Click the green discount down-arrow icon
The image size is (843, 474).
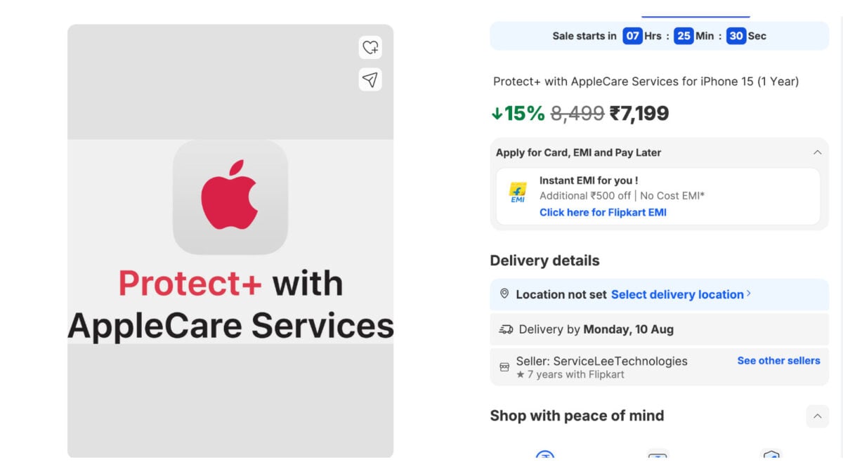[497, 113]
